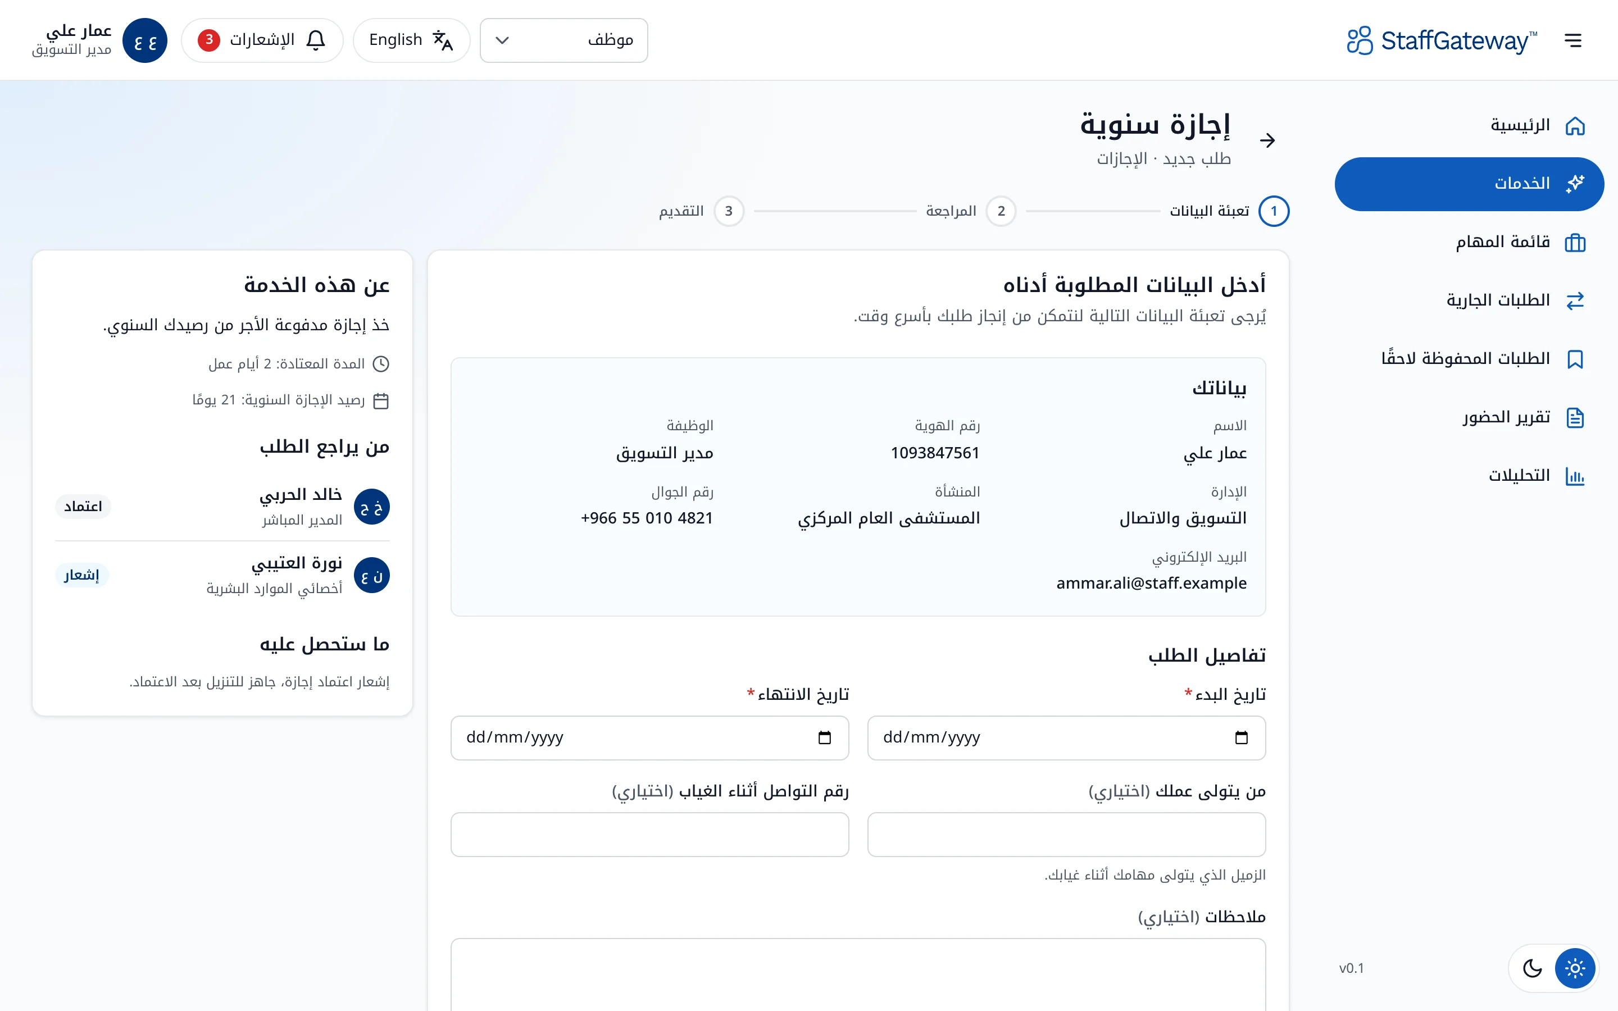Image resolution: width=1618 pixels, height=1011 pixels.
Task: Click the email ammar.ali@staff.example
Action: point(1151,583)
